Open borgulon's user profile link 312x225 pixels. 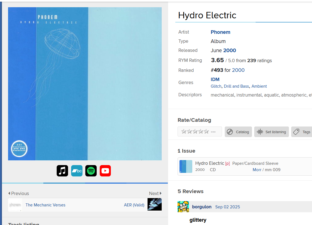202,207
